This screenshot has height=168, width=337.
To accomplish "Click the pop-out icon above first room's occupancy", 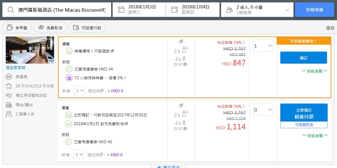I will pos(181,42).
